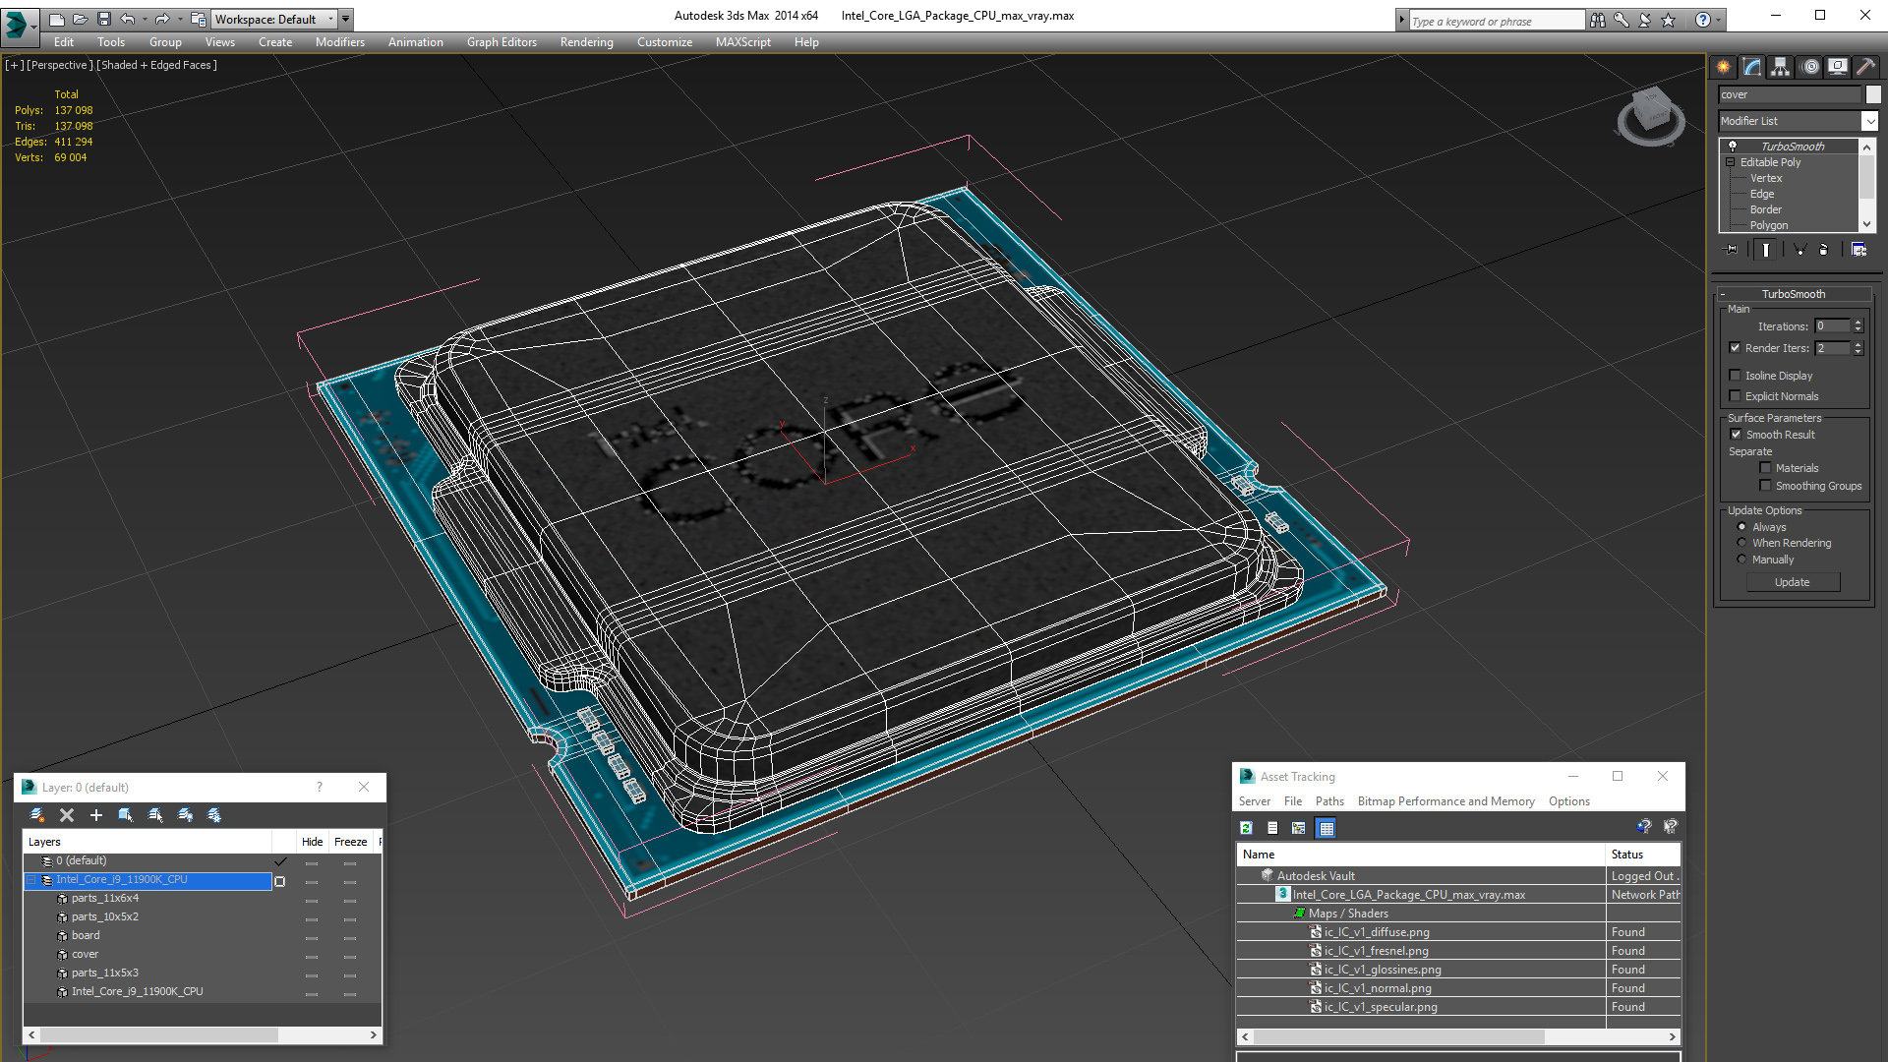The image size is (1888, 1062).
Task: Click the Create New Layer icon
Action: point(37,815)
